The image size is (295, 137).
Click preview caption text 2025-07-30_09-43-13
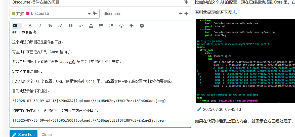(222, 109)
